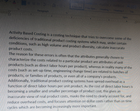The image size is (140, 111).
Task: Click the word 'characterize'
Action: coord(19,59)
